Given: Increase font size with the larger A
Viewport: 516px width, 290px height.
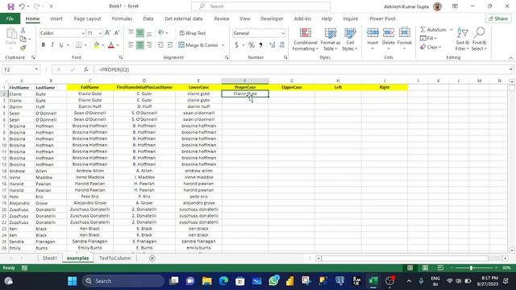Looking at the screenshot, I should click(107, 33).
